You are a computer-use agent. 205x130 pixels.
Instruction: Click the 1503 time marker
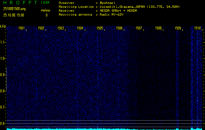click(61, 28)
